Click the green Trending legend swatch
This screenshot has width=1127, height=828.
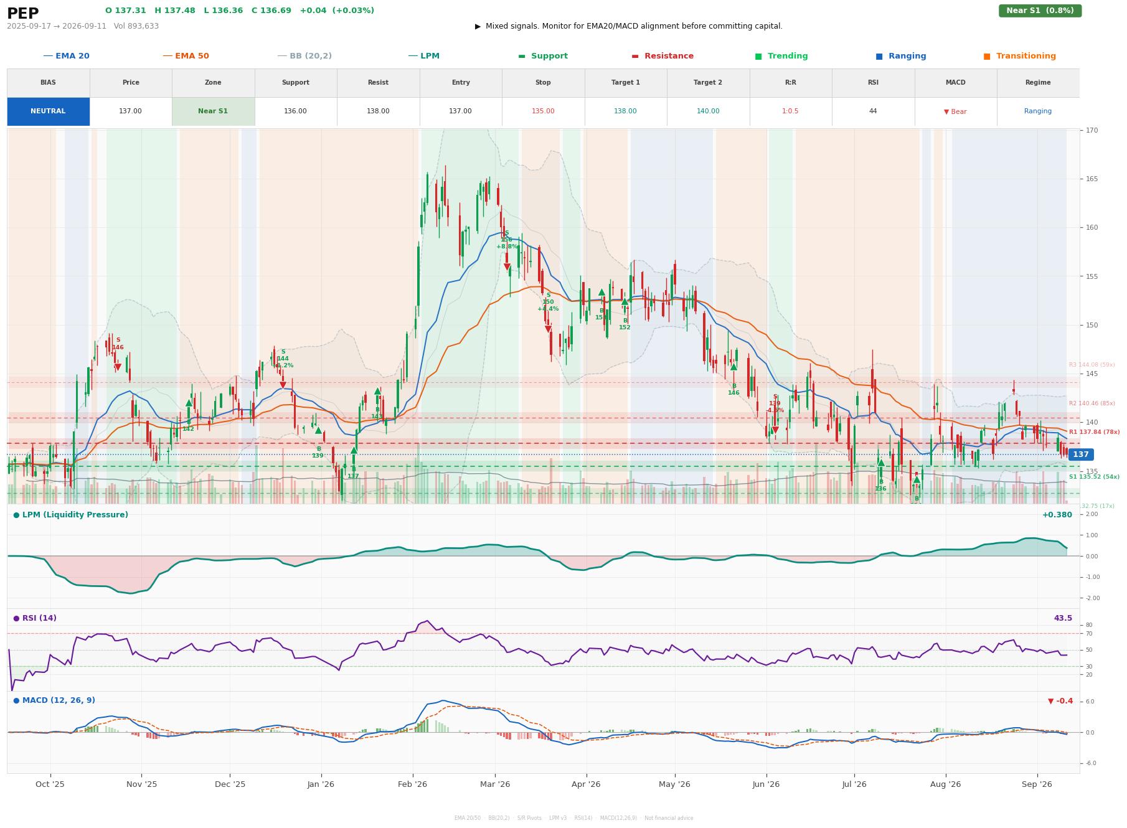[x=758, y=57]
